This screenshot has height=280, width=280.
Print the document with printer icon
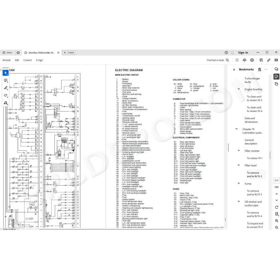[x=252, y=60]
